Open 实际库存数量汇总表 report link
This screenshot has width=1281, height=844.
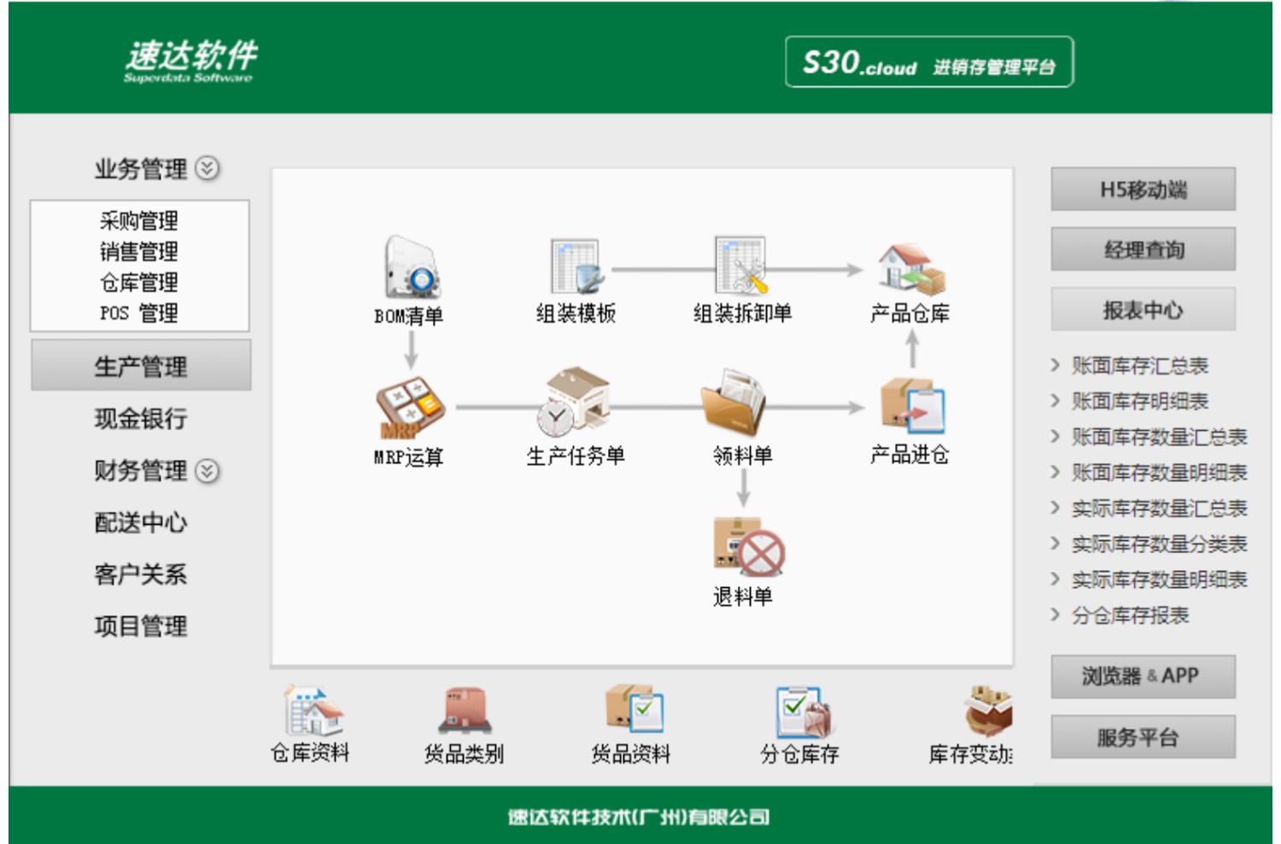1160,509
